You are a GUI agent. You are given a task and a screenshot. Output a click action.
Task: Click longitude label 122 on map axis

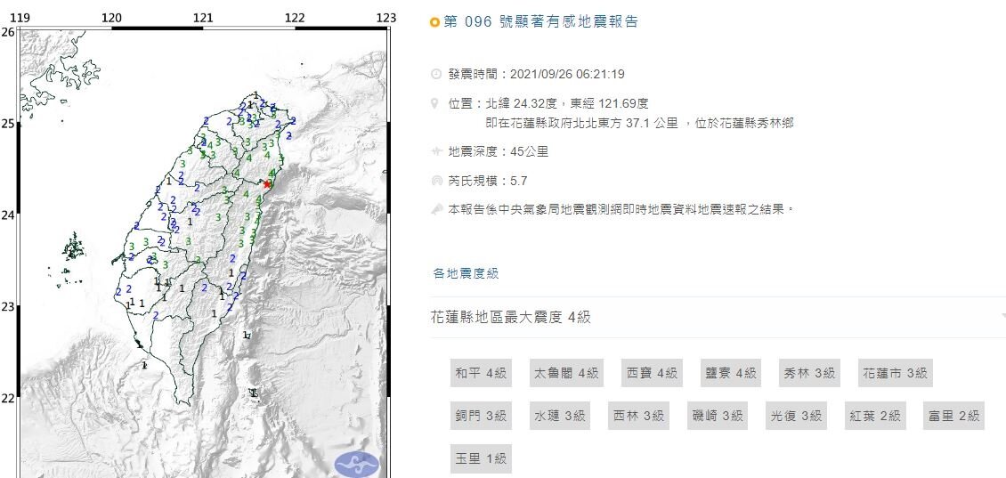pyautogui.click(x=296, y=18)
